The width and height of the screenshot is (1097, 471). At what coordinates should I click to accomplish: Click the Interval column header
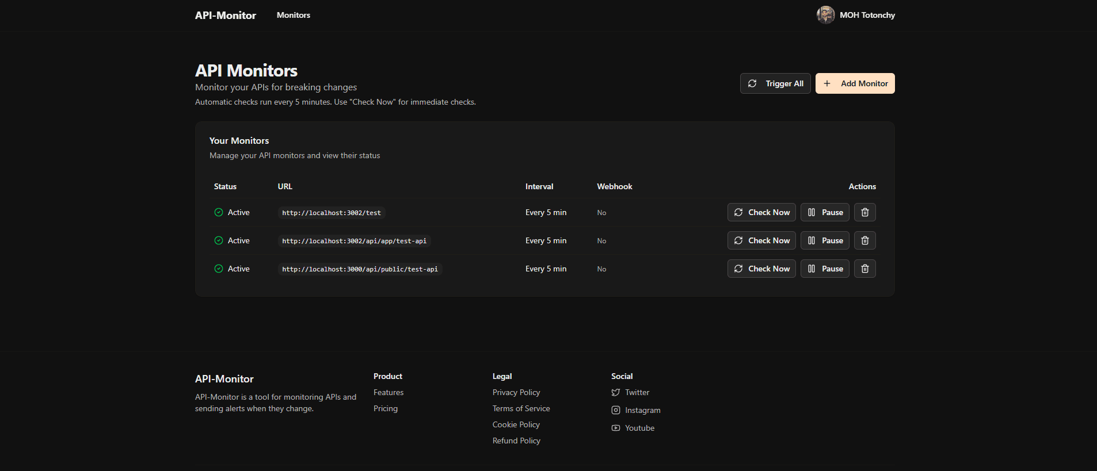tap(539, 186)
